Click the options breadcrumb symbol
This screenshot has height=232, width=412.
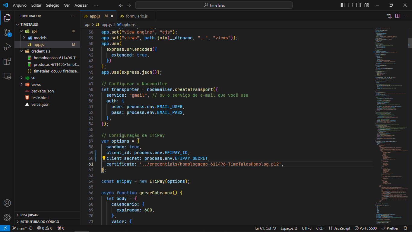tap(126, 24)
